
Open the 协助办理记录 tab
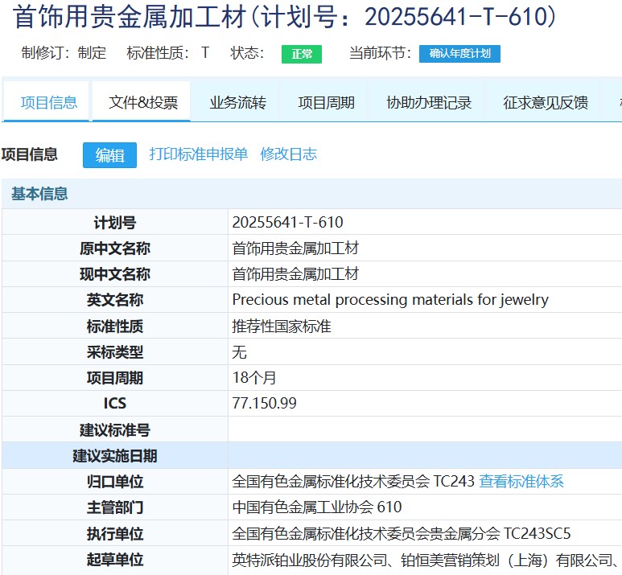pos(429,102)
